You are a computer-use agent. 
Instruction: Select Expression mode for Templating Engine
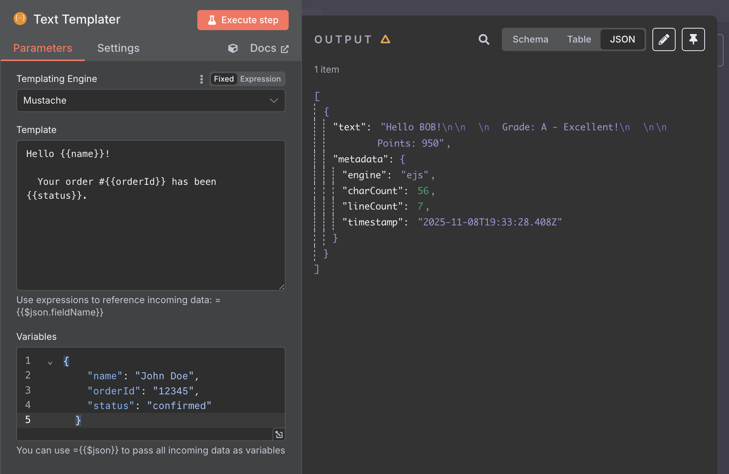coord(260,79)
